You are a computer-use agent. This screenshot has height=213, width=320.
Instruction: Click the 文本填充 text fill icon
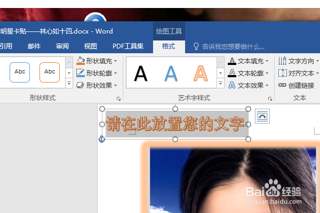(232, 61)
